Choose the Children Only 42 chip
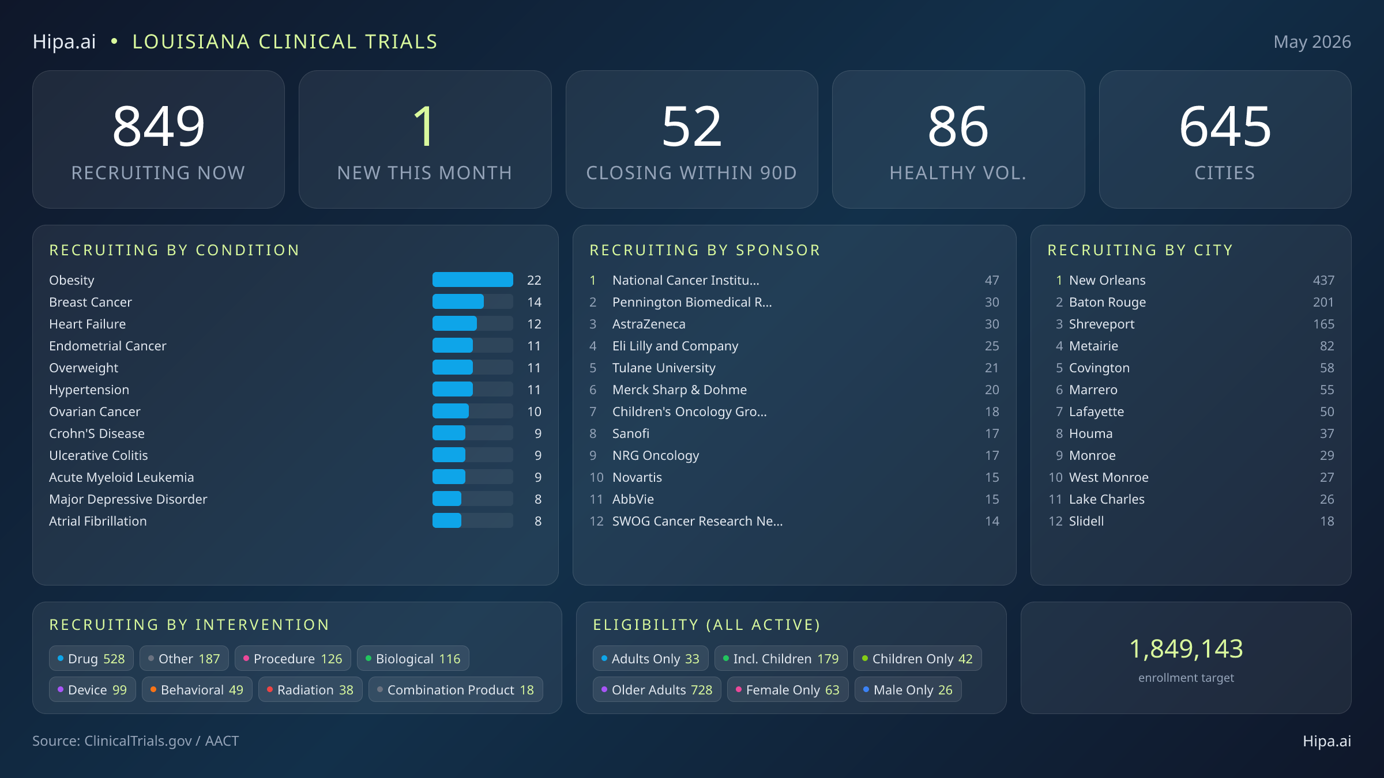 click(917, 659)
